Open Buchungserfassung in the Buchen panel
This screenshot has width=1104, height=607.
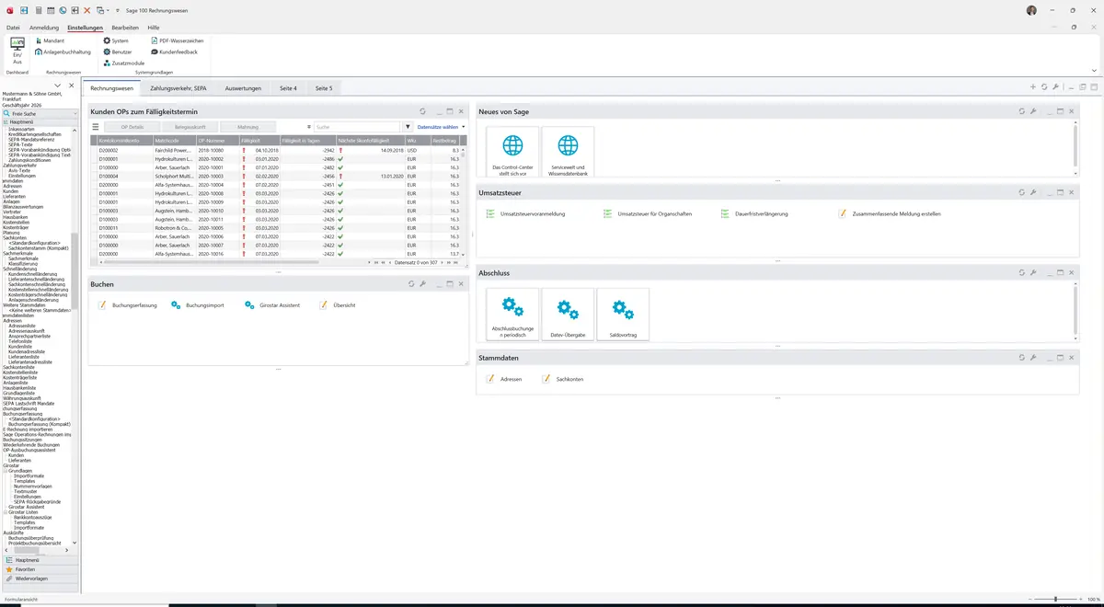tap(128, 304)
